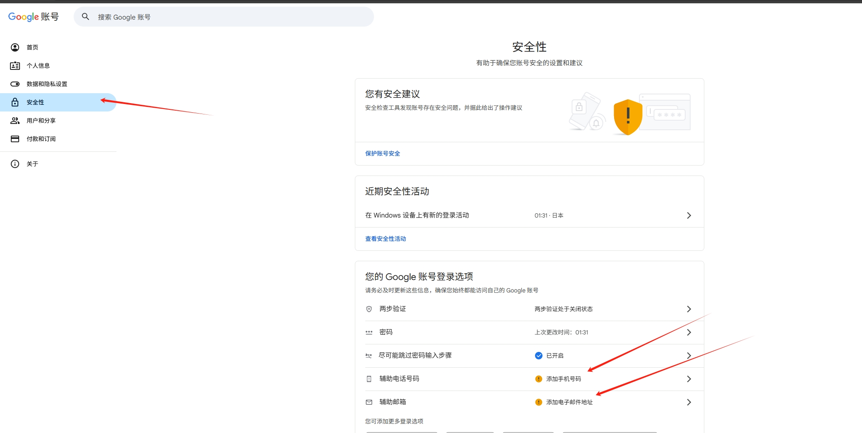Viewport: 862px width, 433px height.
Task: Click the 已开启 status text
Action: pos(555,356)
